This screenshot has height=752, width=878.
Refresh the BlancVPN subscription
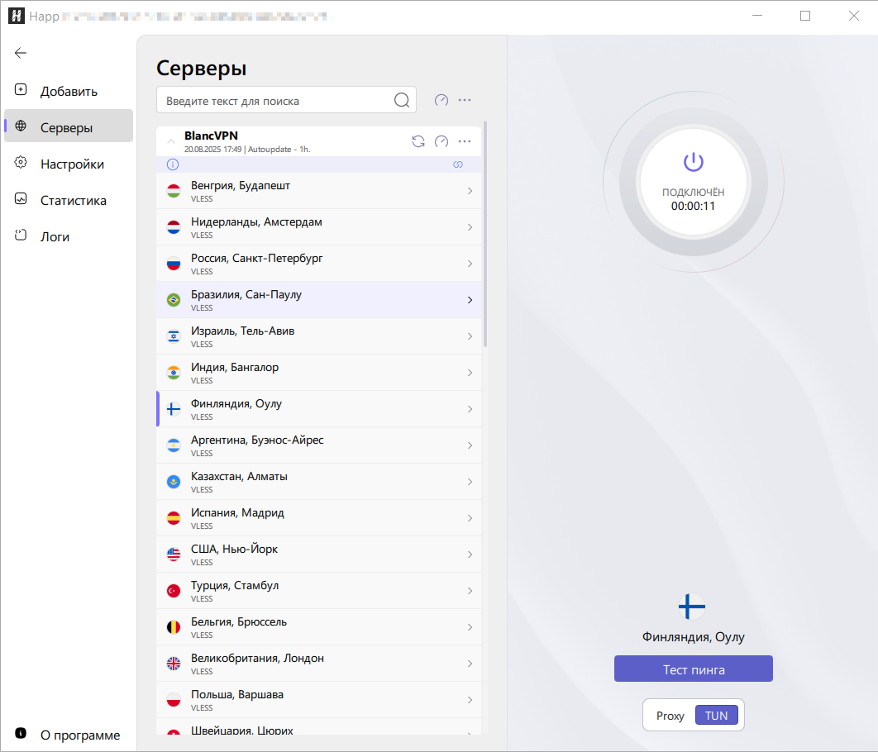click(x=418, y=141)
